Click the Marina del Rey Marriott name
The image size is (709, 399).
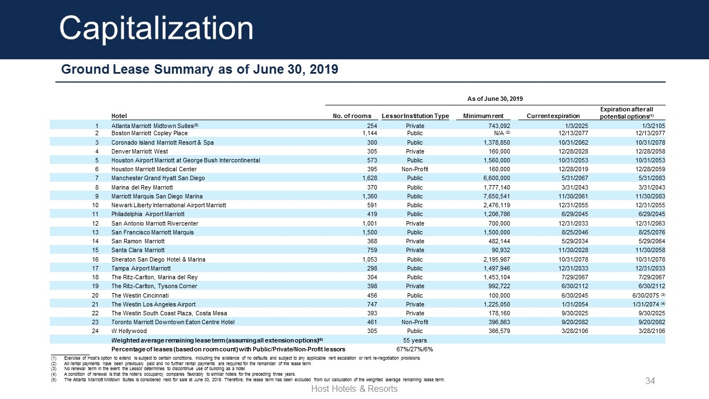pos(142,187)
